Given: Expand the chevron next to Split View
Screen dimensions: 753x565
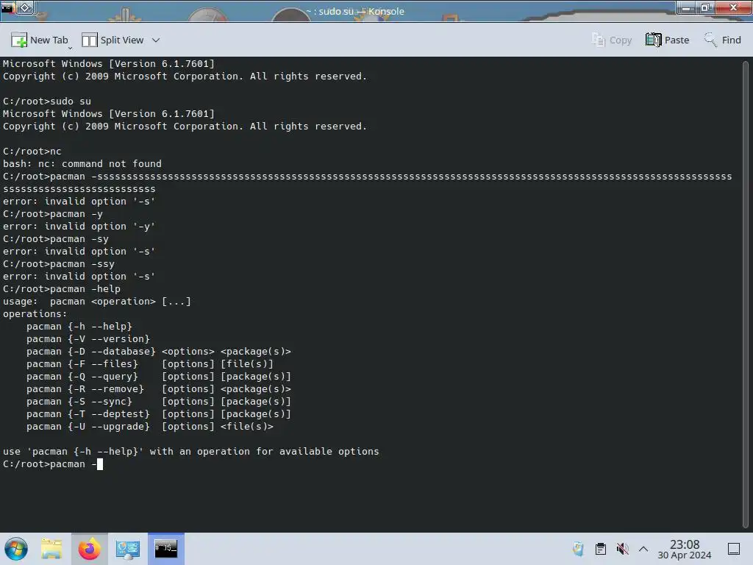Looking at the screenshot, I should [156, 40].
